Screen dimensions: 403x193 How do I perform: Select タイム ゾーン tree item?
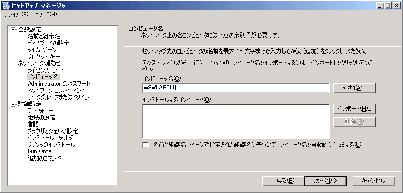point(42,49)
